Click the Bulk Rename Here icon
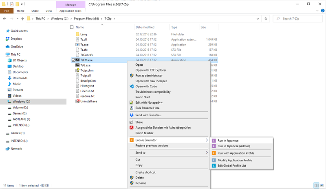 tap(131, 108)
